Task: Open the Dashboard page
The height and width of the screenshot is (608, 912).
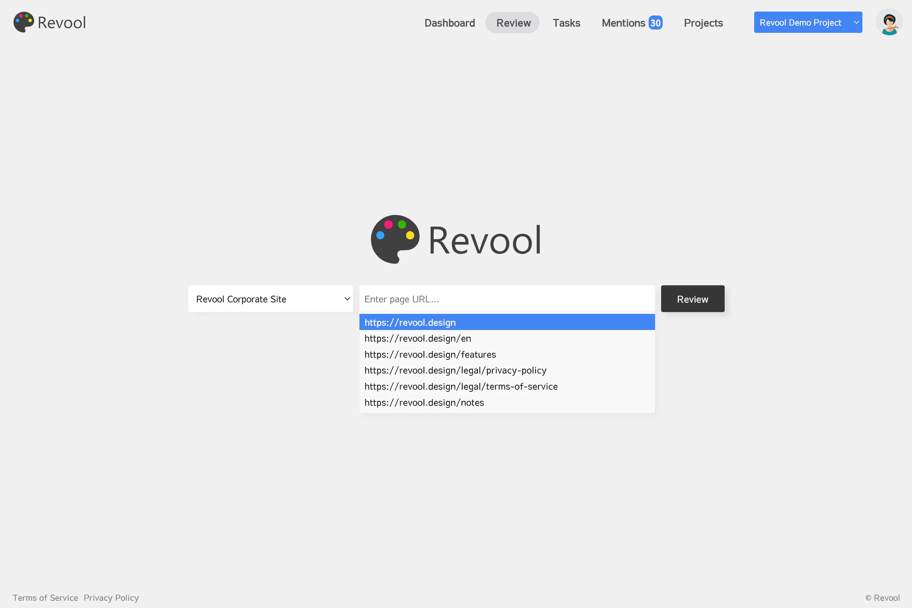Action: [x=449, y=23]
